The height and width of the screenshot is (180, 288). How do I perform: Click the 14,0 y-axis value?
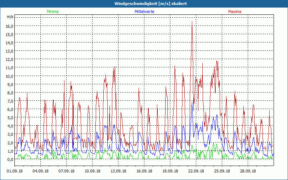click(x=10, y=43)
